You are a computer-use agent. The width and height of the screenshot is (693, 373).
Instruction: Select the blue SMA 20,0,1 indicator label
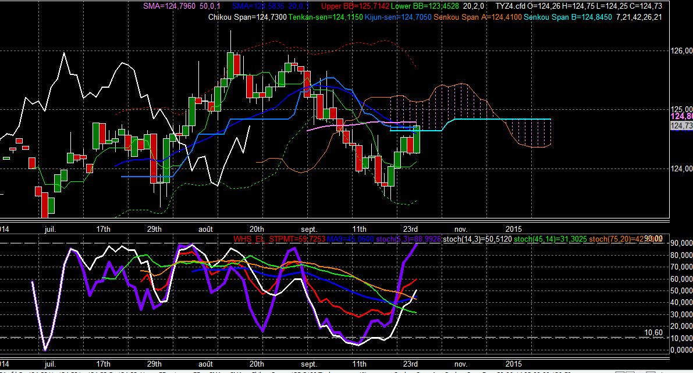pyautogui.click(x=269, y=6)
